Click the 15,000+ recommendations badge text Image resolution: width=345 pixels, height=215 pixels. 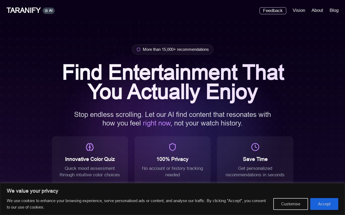[176, 49]
